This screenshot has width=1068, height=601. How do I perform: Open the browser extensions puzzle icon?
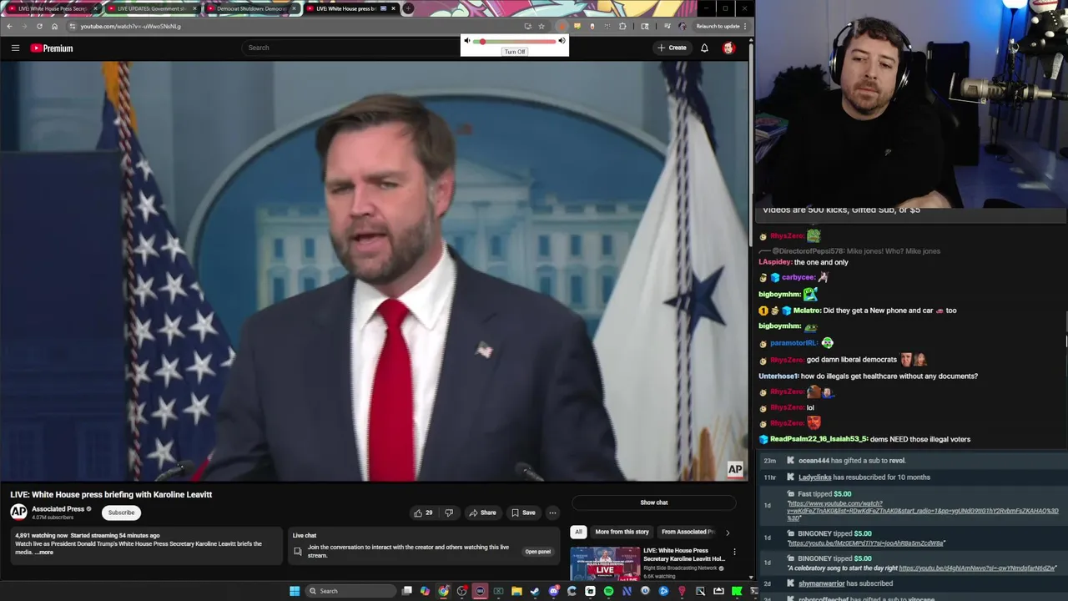coord(622,26)
